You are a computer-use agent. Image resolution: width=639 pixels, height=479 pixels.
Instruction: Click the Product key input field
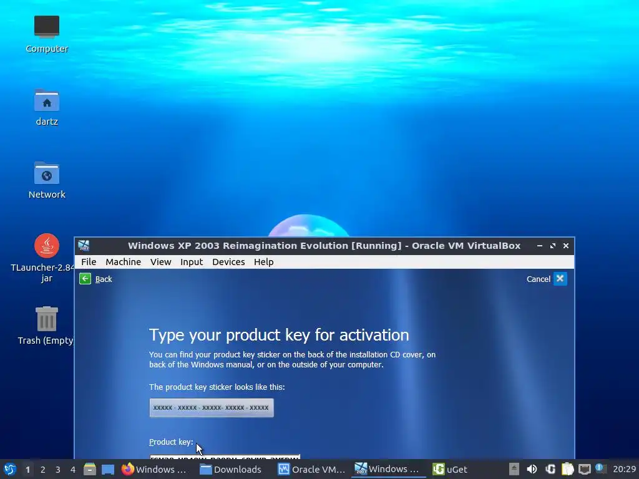[225, 457]
